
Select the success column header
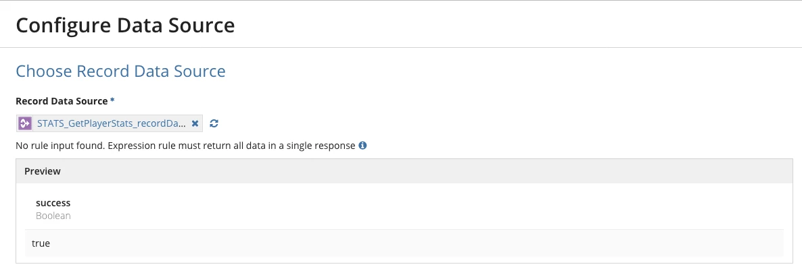click(x=53, y=203)
